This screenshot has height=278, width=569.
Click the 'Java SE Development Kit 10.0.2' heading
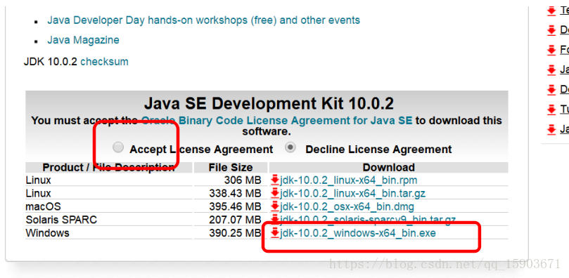(x=269, y=104)
